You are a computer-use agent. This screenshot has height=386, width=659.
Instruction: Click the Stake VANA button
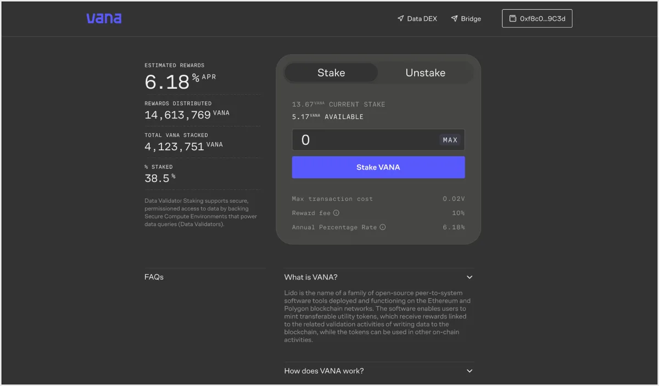(x=378, y=167)
